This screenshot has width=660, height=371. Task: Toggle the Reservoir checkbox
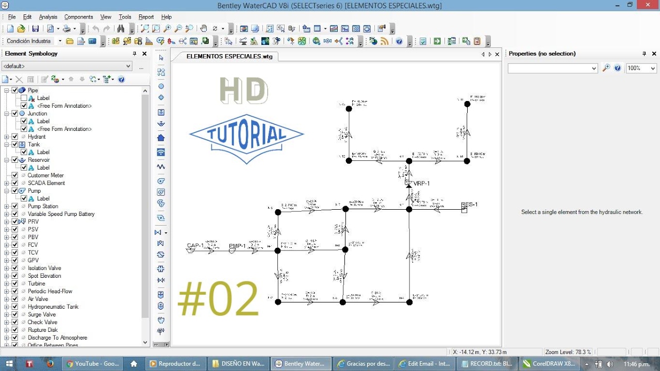(x=15, y=160)
